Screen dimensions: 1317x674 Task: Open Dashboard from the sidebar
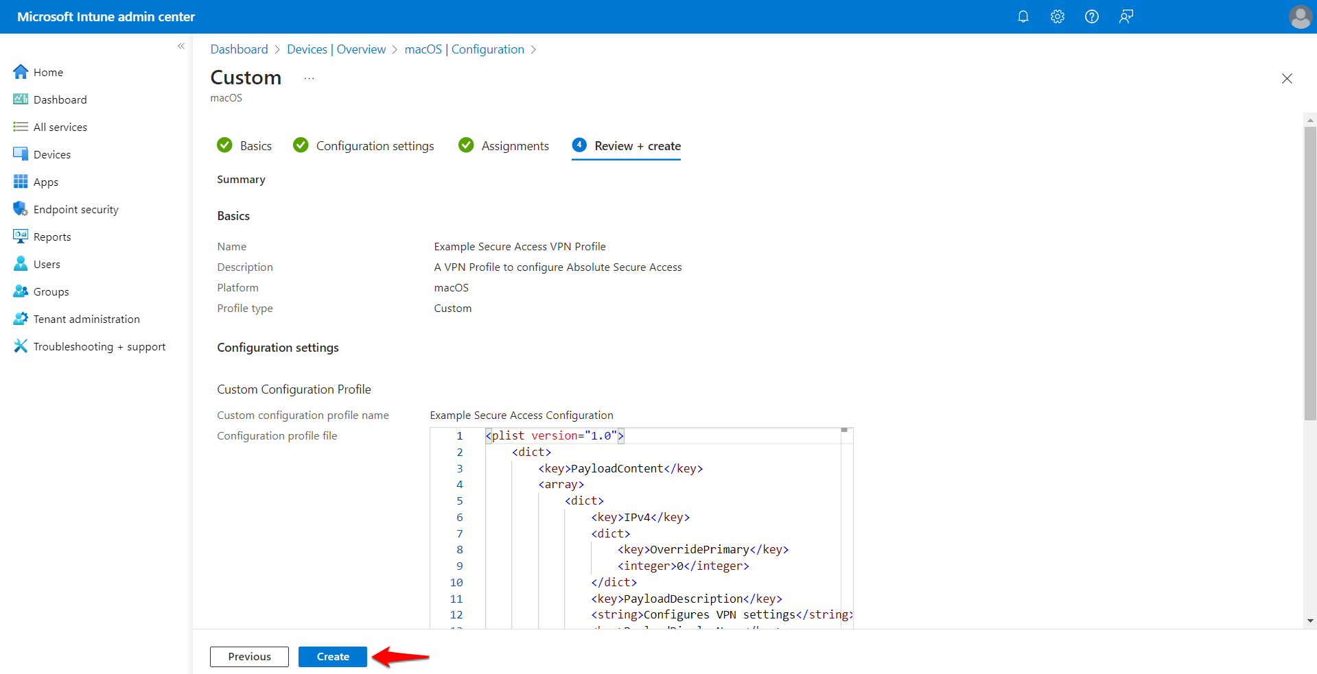[50, 99]
